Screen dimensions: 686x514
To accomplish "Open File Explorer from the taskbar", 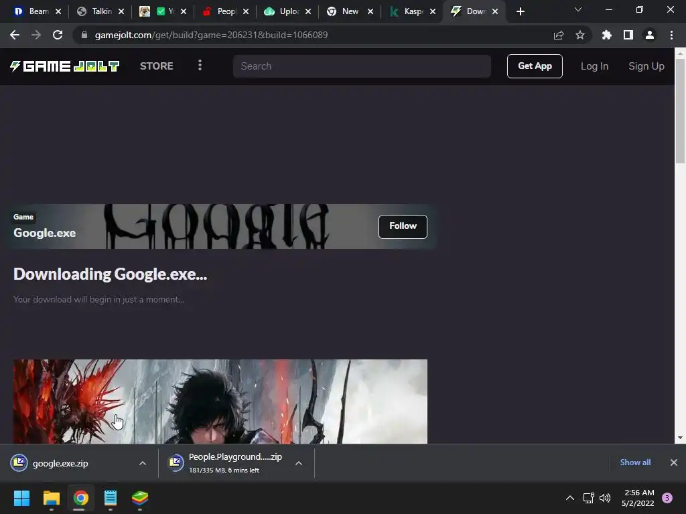I will tap(51, 498).
